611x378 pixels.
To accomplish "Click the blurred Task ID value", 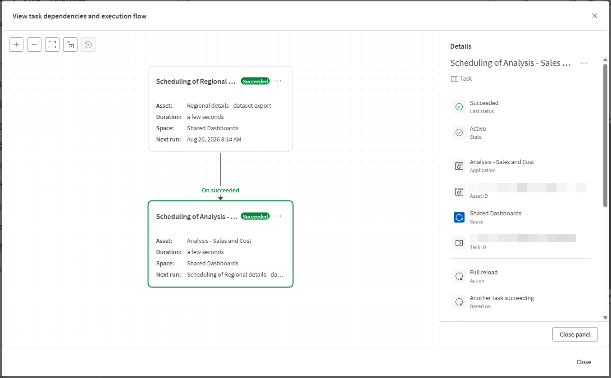I will coord(523,238).
